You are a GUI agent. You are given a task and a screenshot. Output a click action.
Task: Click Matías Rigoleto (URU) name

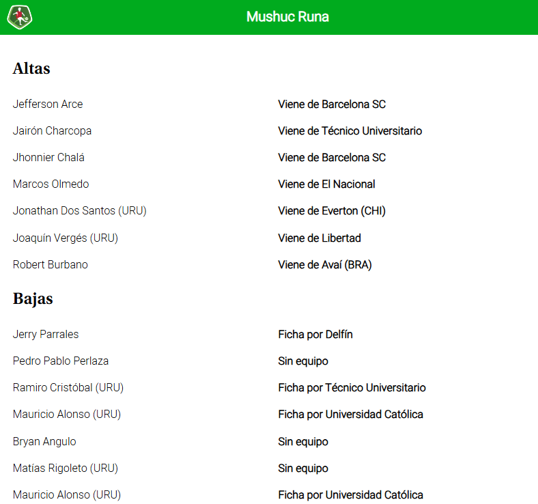pyautogui.click(x=65, y=468)
